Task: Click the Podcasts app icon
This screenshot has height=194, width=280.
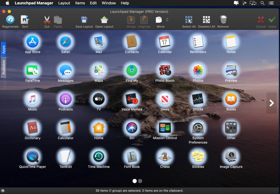Action: coord(66,99)
